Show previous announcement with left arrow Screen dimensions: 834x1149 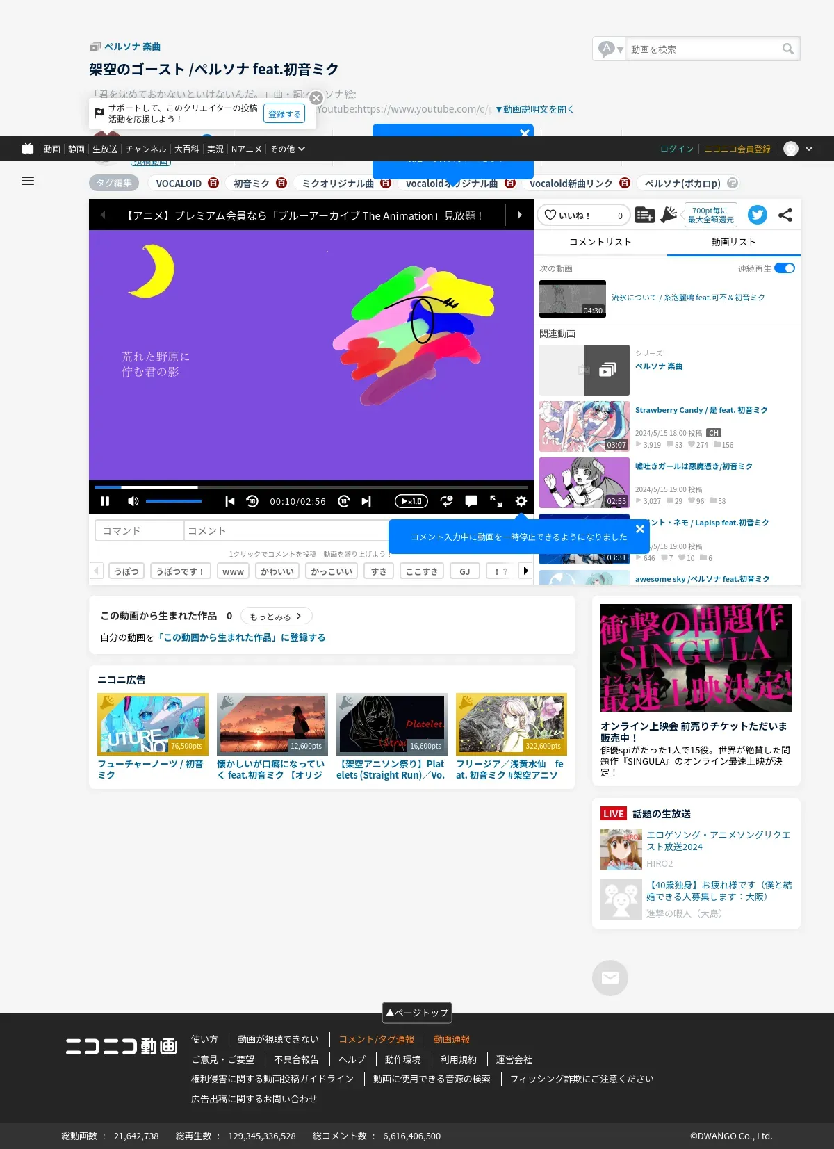pyautogui.click(x=103, y=215)
